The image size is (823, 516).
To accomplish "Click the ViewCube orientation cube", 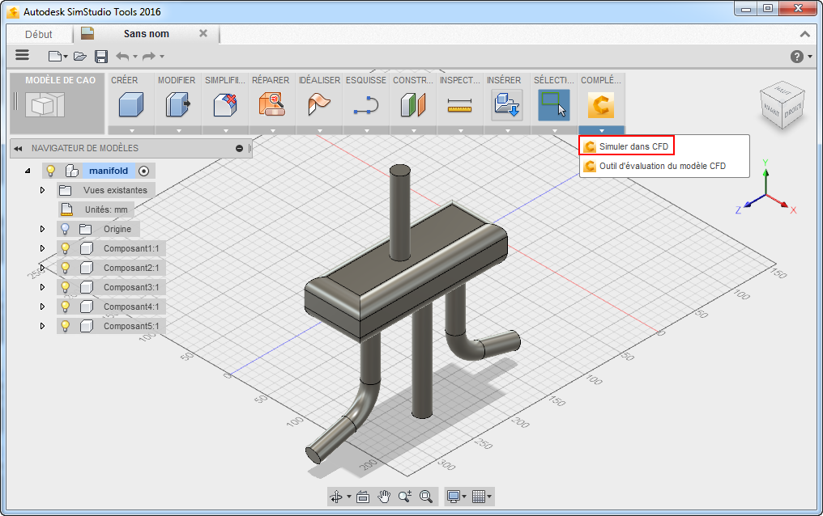I will 782,106.
